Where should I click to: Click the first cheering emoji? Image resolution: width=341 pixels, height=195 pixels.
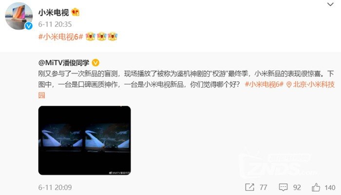(x=91, y=37)
